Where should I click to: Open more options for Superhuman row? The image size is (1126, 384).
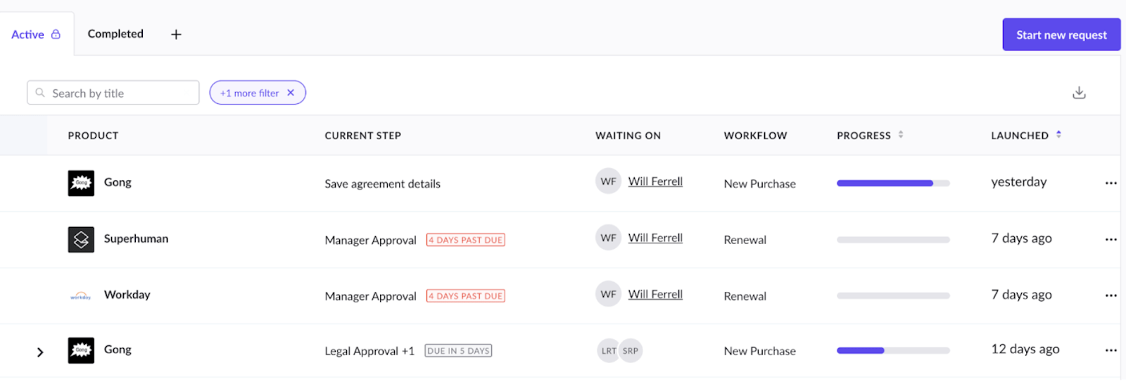(x=1111, y=239)
